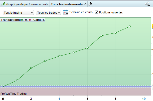
Task: Select the data point at trade 4
Action: click(x=59, y=56)
